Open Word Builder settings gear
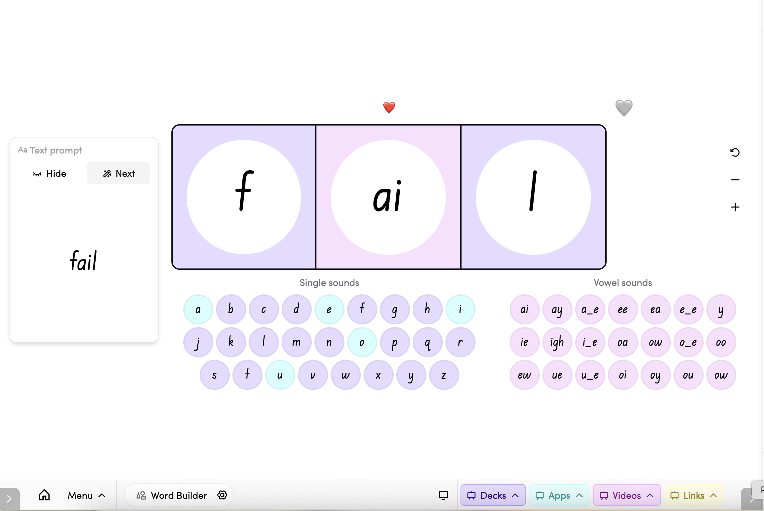Viewport: 764px width, 511px height. [x=222, y=495]
